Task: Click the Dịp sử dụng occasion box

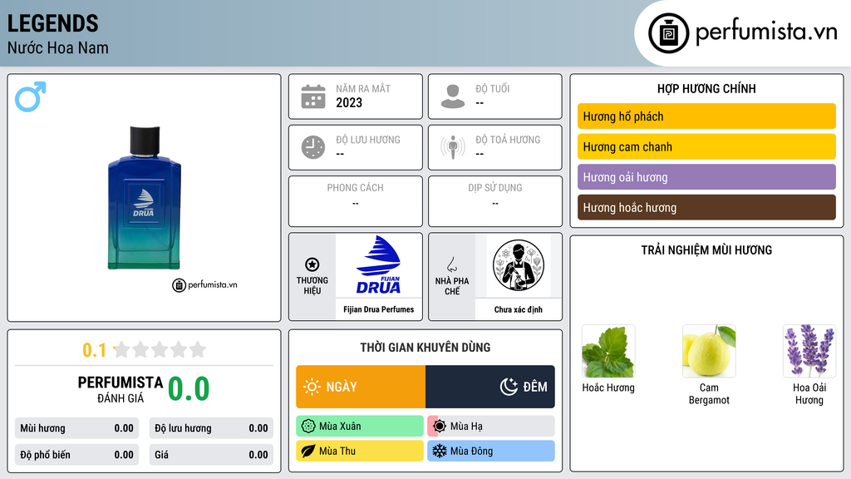Action: coord(495,201)
